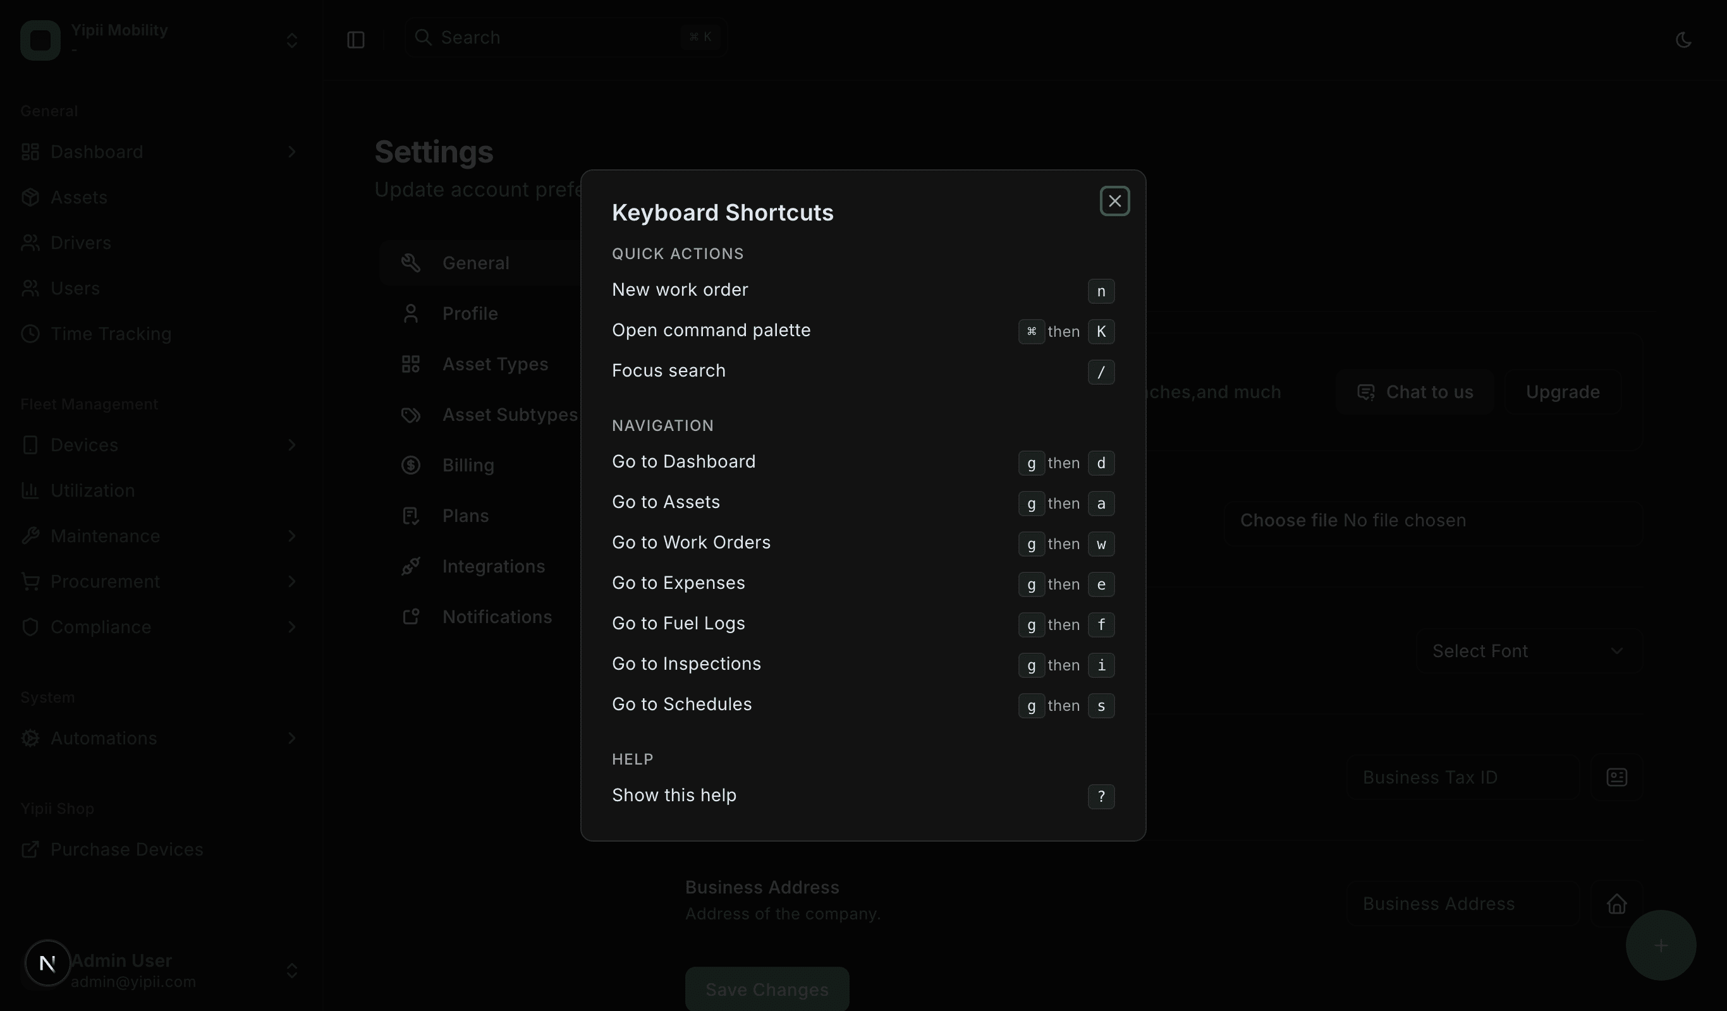Select the General settings tab
The width and height of the screenshot is (1727, 1011).
[480, 263]
